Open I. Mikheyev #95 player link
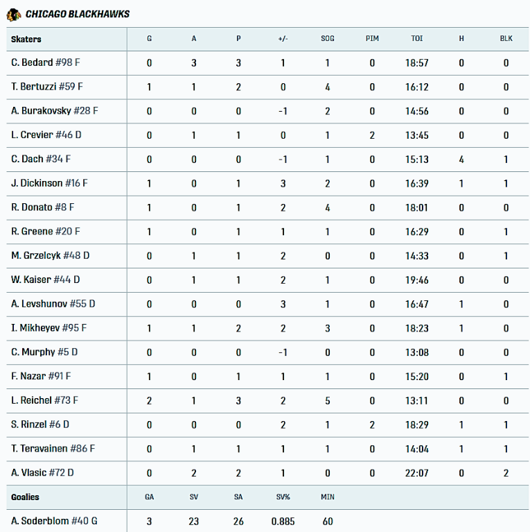This screenshot has width=530, height=532. point(49,329)
